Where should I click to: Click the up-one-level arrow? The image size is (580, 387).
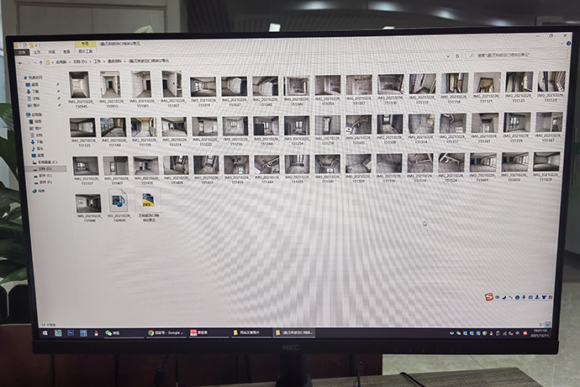coord(41,62)
